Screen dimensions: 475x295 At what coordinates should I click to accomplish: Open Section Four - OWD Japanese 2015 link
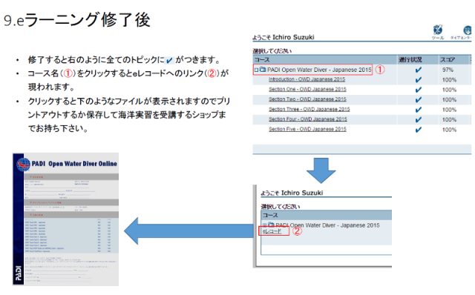[308, 119]
